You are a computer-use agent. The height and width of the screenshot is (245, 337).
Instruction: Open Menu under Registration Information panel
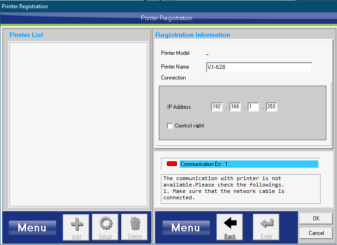pos(186,228)
